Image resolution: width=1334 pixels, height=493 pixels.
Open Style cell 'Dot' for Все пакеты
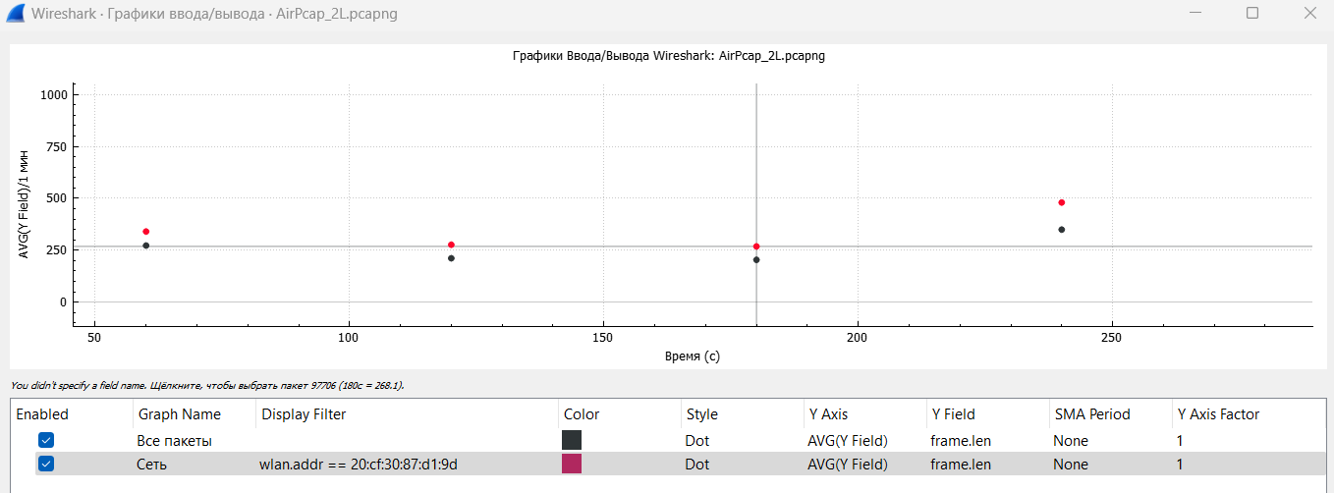click(x=696, y=441)
